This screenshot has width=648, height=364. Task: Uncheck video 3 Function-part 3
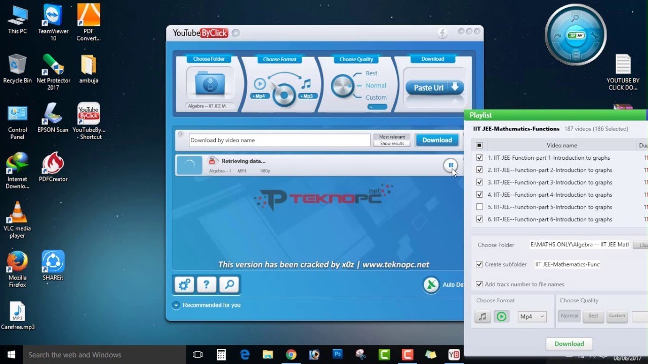(479, 182)
